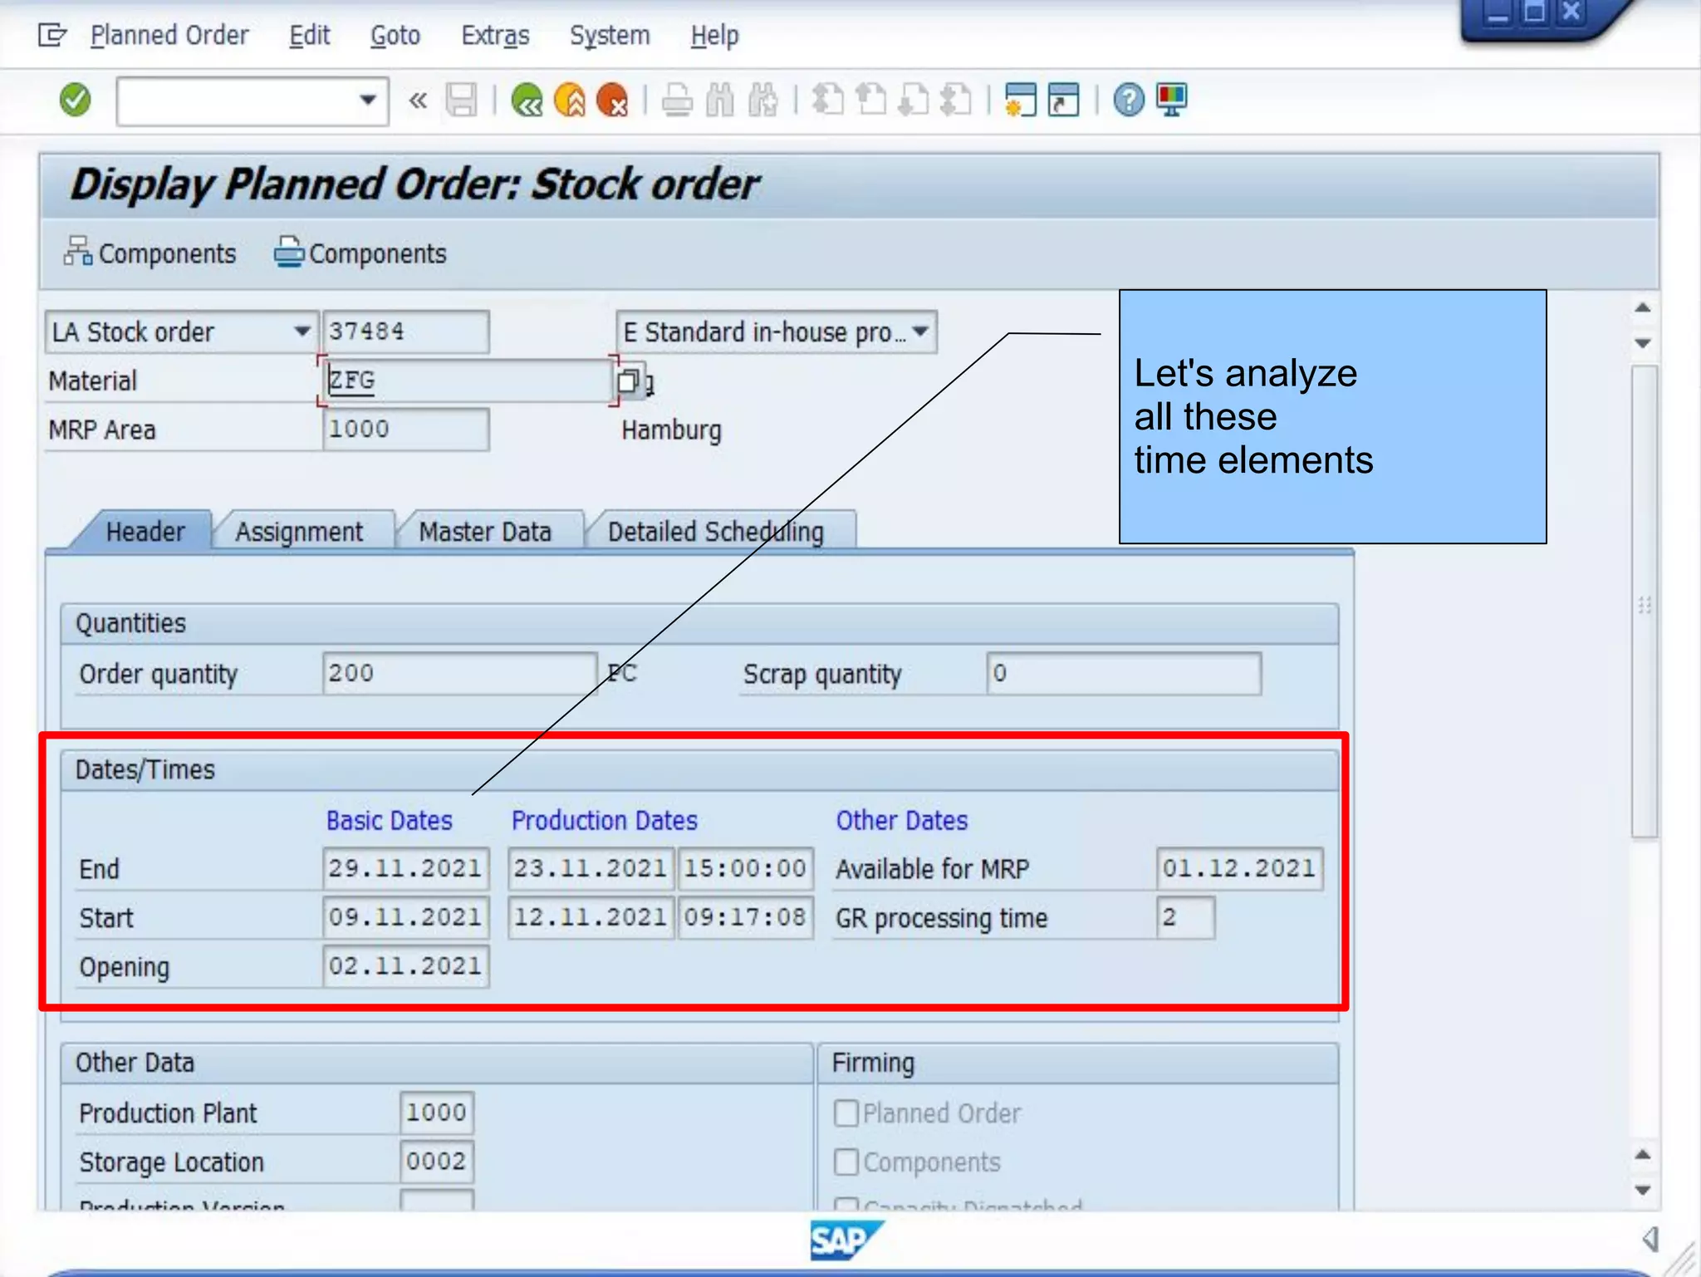This screenshot has width=1701, height=1277.
Task: Click the yellow Exit arrow icon
Action: point(570,101)
